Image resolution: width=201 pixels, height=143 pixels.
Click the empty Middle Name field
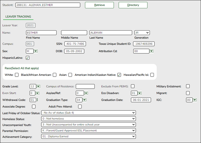click(x=74, y=33)
